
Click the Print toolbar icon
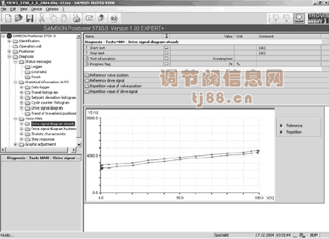coord(76,18)
